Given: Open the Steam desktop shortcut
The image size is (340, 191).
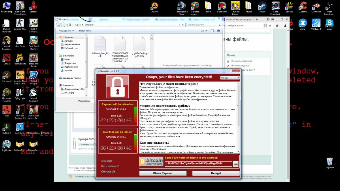Looking at the screenshot, I should (262, 7).
